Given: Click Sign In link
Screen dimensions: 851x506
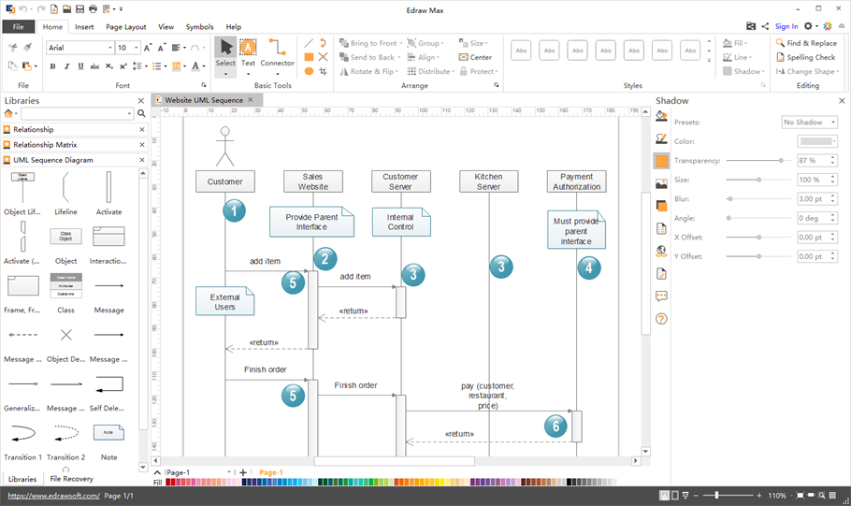Looking at the screenshot, I should (786, 26).
